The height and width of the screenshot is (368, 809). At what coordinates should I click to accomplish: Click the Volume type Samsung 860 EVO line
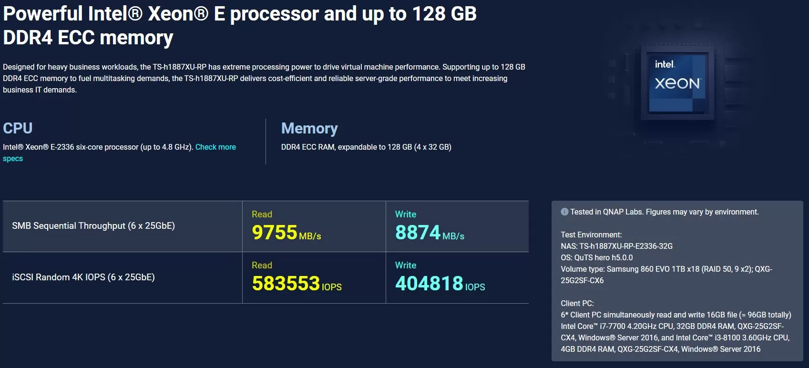(x=666, y=275)
